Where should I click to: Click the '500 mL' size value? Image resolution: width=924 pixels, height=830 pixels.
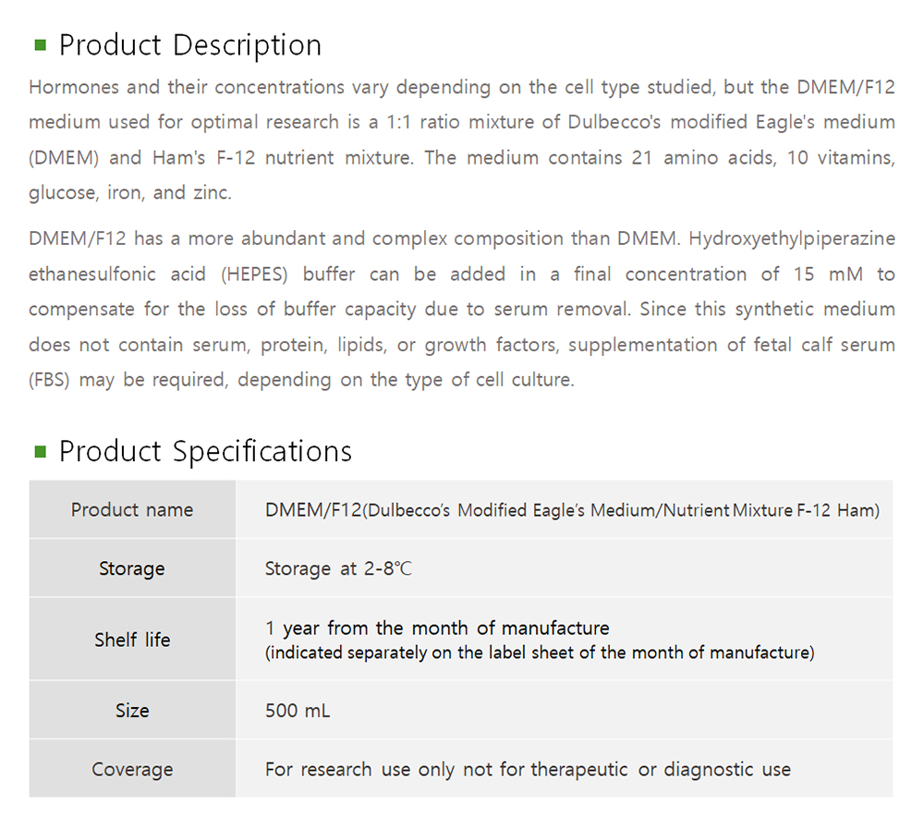(298, 711)
